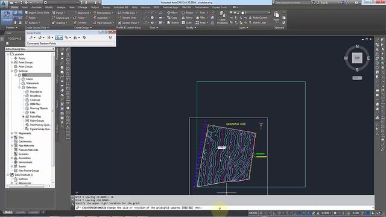The width and height of the screenshot is (386, 217).
Task: Expand the Create Design panel
Action: 83,28
